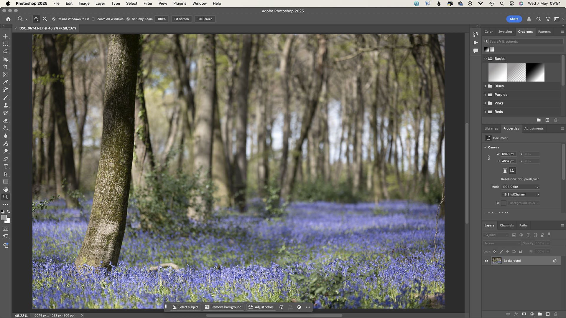Screen dimensions: 566x318
Task: Open the Plugins menu
Action: pos(180,3)
